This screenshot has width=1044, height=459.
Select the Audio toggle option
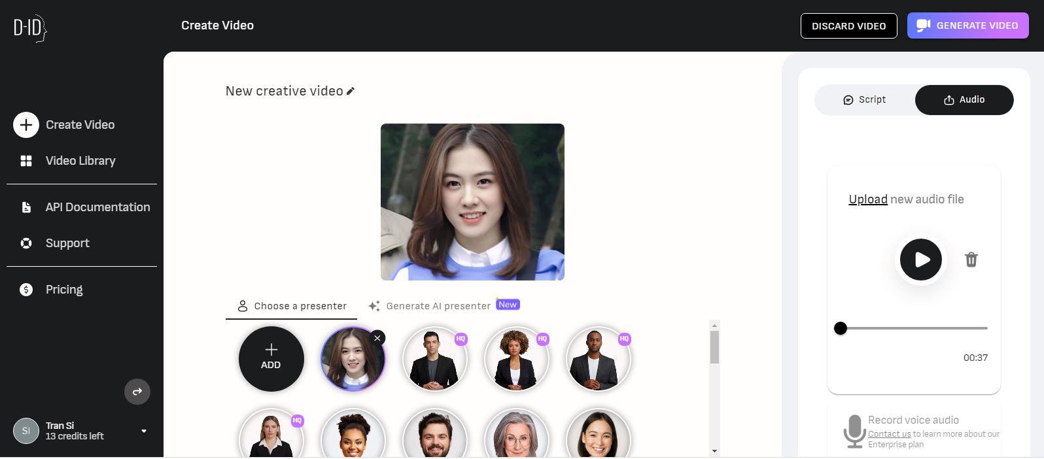point(964,100)
